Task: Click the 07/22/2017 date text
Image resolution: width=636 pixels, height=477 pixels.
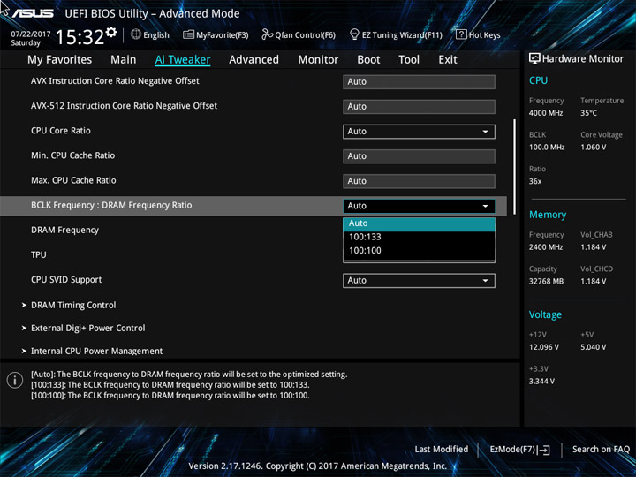Action: [31, 34]
